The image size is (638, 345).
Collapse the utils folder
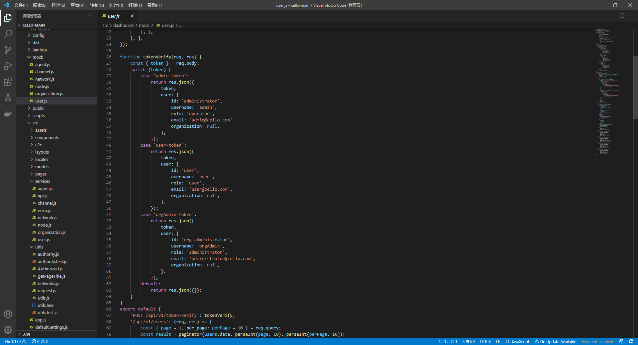point(56,247)
